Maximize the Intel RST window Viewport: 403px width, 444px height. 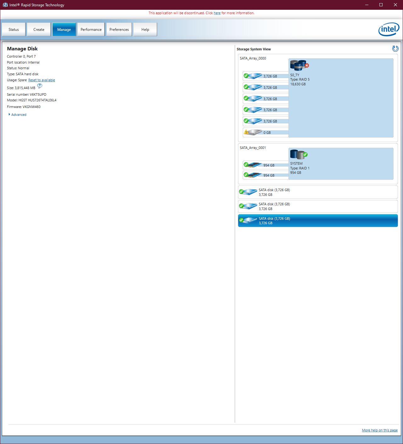point(381,5)
